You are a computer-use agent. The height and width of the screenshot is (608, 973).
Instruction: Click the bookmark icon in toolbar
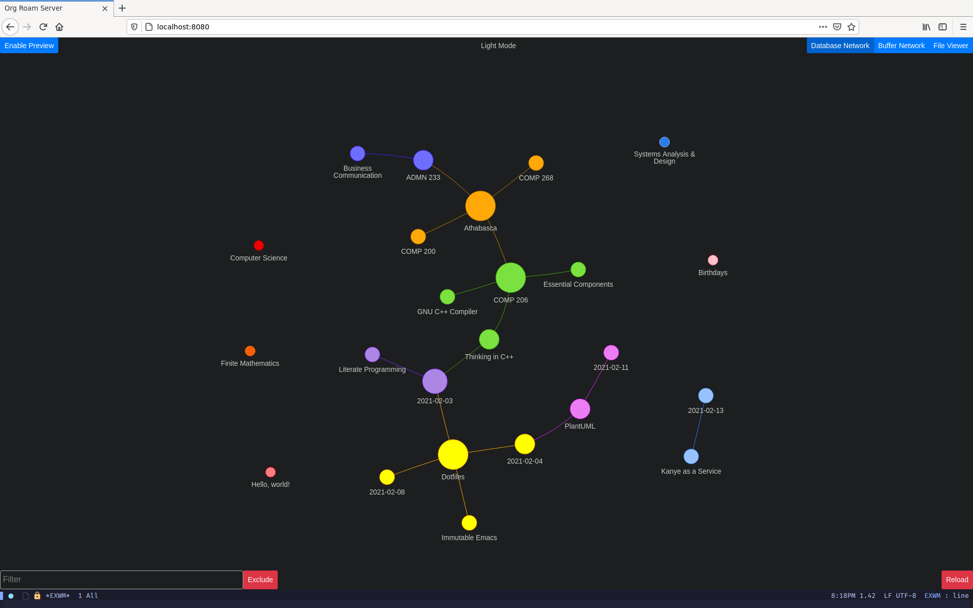point(852,27)
